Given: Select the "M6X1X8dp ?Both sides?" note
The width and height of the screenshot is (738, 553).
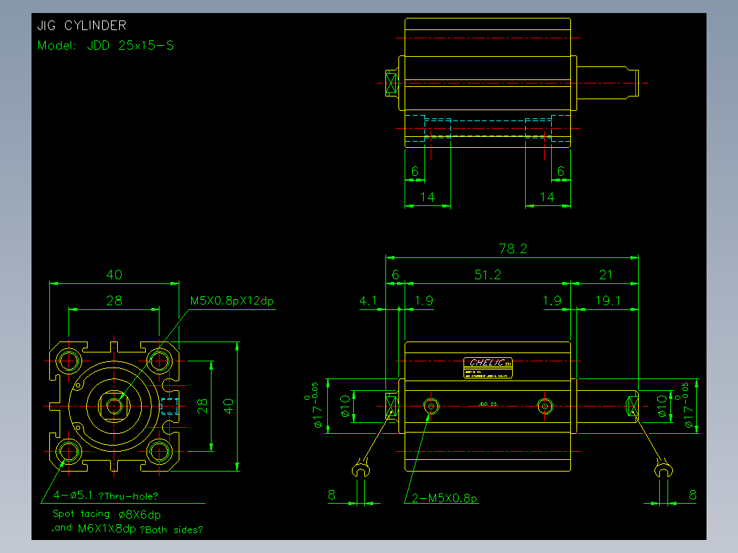Looking at the screenshot, I should coord(140,529).
